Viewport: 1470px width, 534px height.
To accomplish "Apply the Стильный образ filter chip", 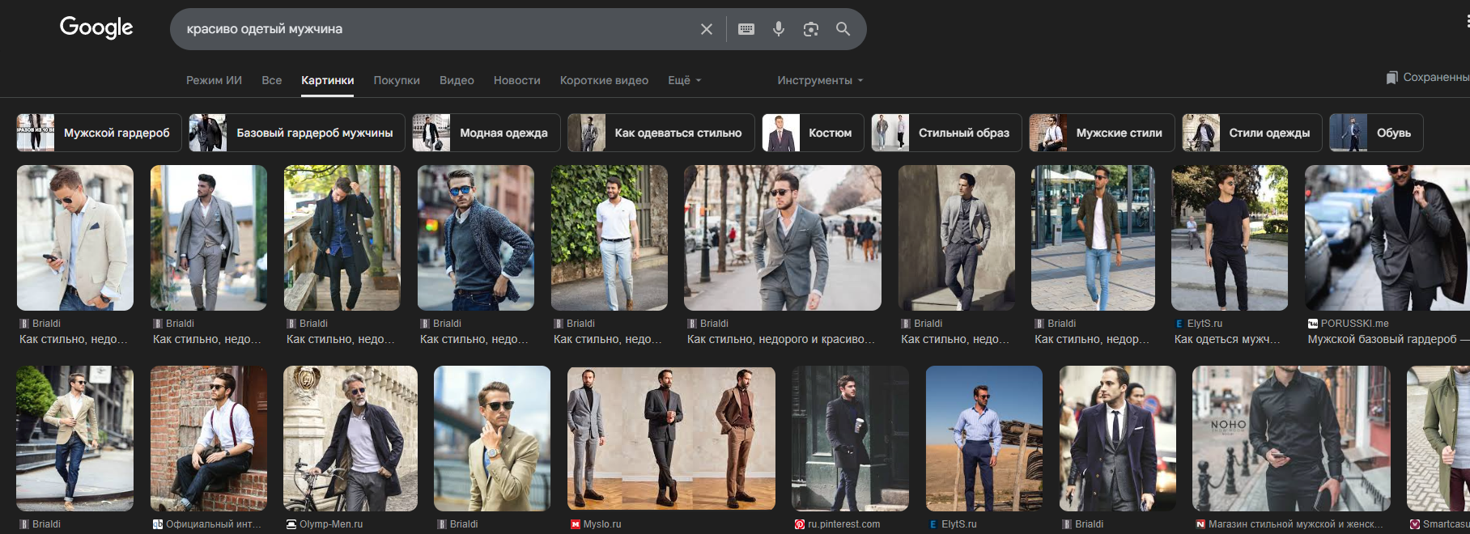I will pos(945,133).
